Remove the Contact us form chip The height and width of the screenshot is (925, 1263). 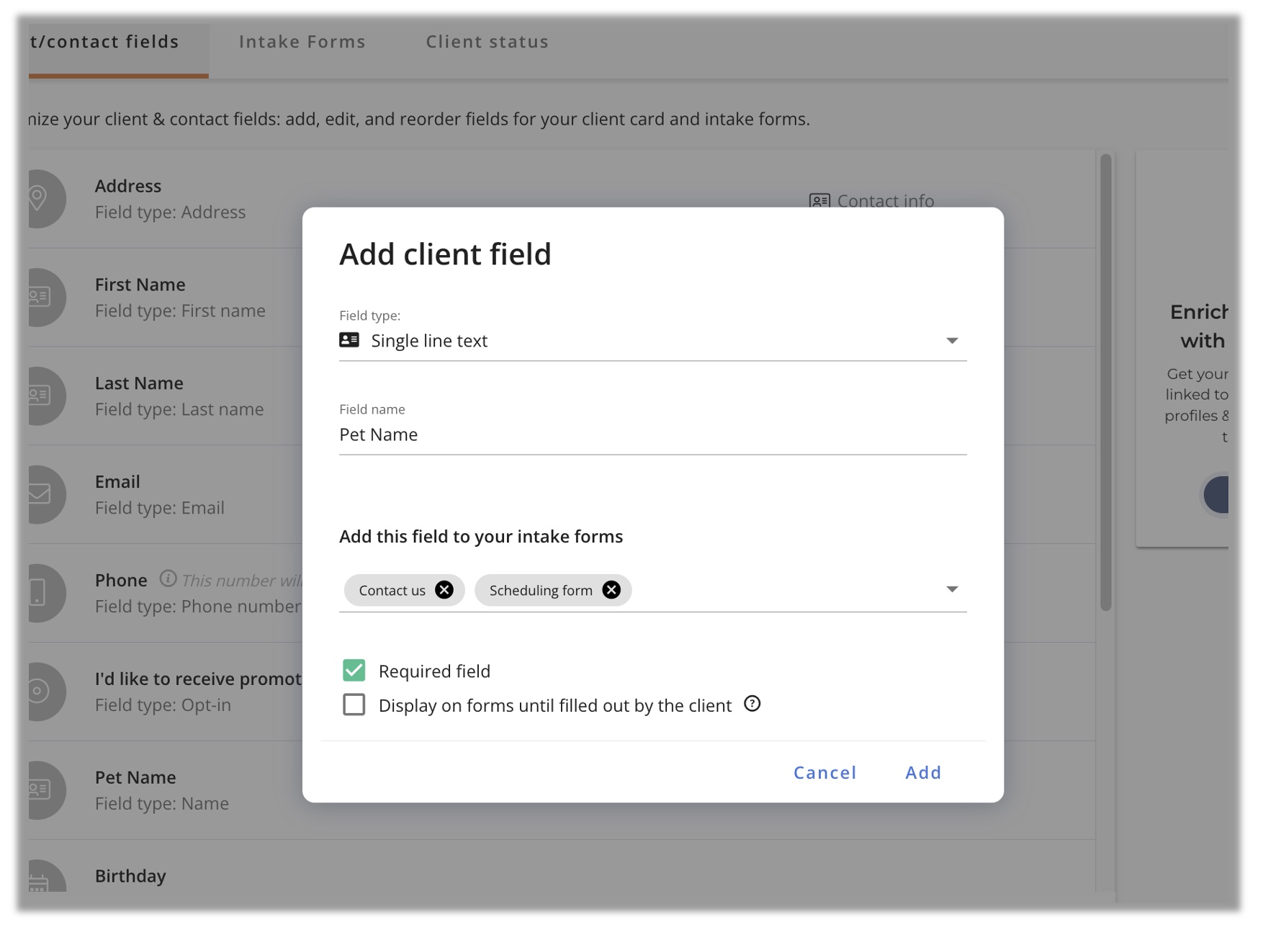click(x=444, y=590)
